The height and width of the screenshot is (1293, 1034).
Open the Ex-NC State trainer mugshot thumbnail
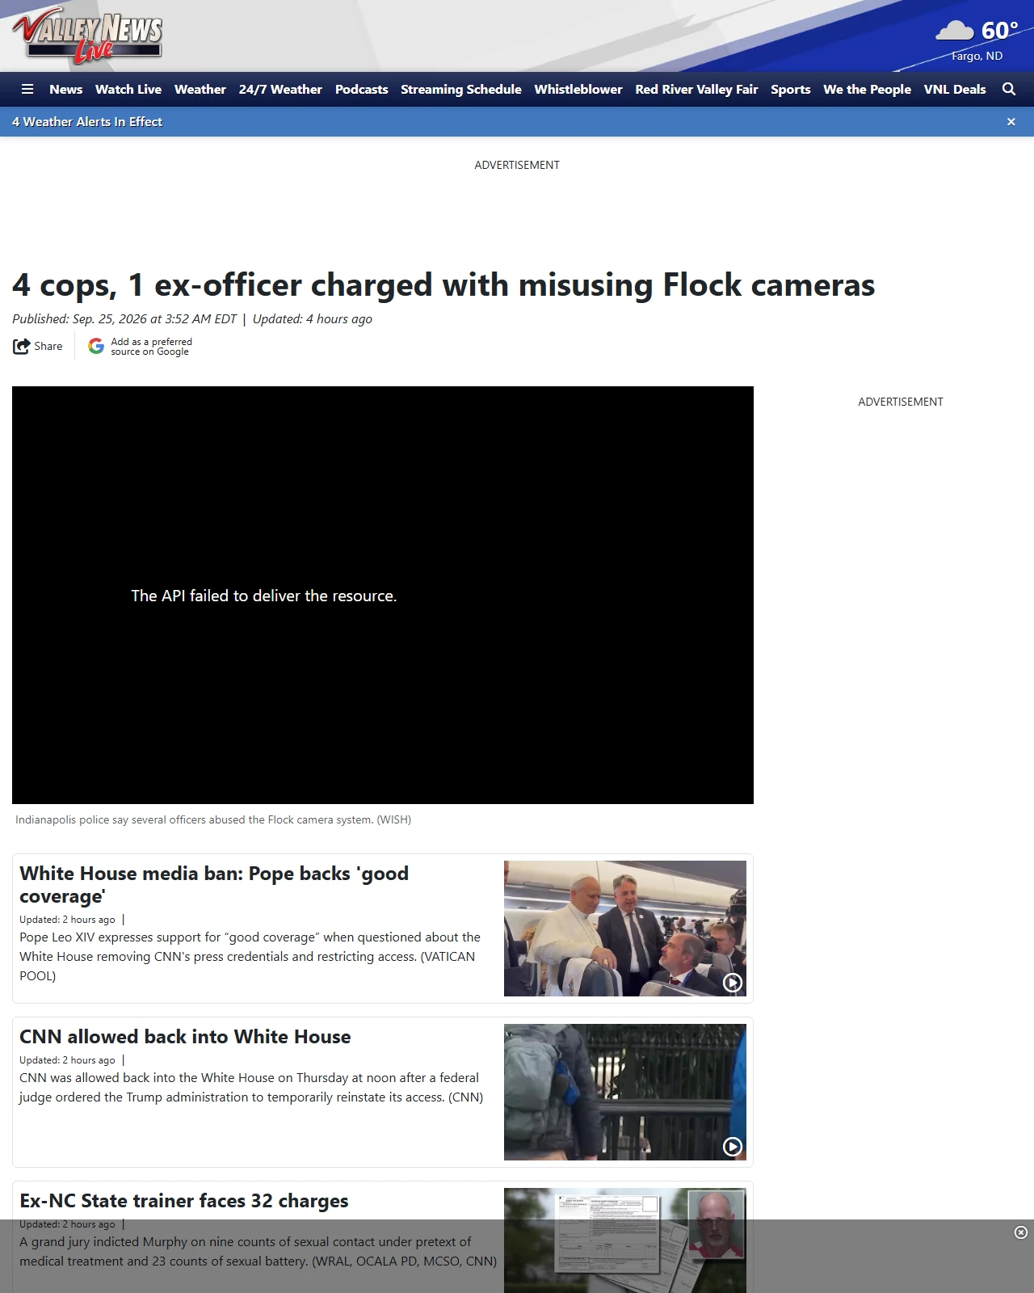click(625, 1240)
